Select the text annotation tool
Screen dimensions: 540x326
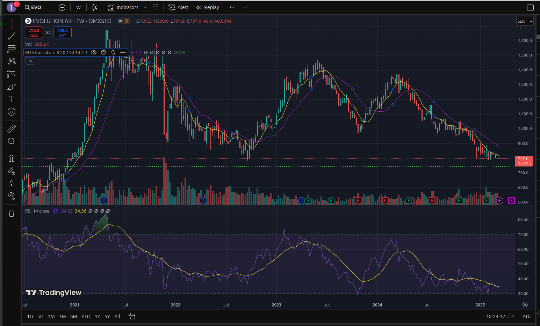[x=12, y=99]
